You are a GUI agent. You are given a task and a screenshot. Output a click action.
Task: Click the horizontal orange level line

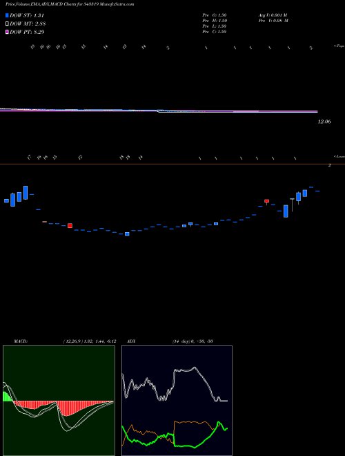pyautogui.click(x=172, y=164)
